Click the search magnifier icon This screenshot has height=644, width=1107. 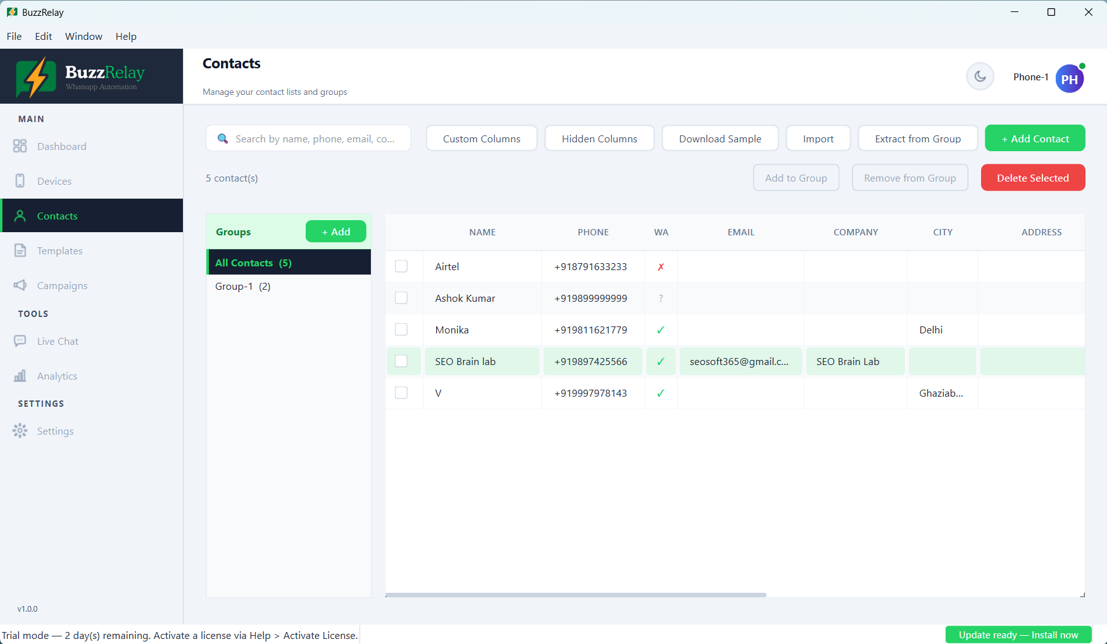point(223,139)
